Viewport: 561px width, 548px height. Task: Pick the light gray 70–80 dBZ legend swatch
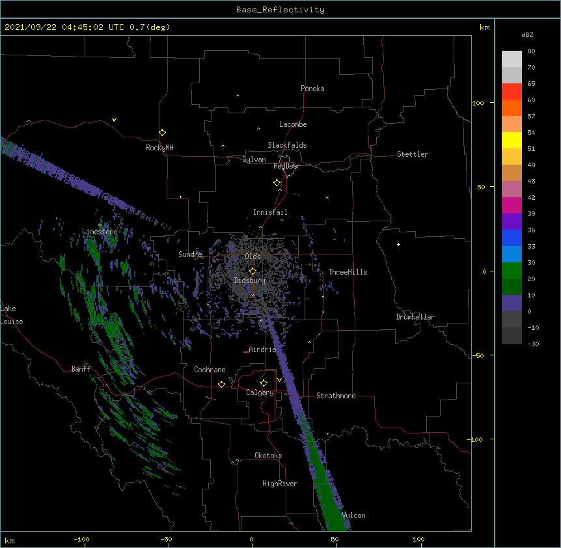(x=512, y=59)
